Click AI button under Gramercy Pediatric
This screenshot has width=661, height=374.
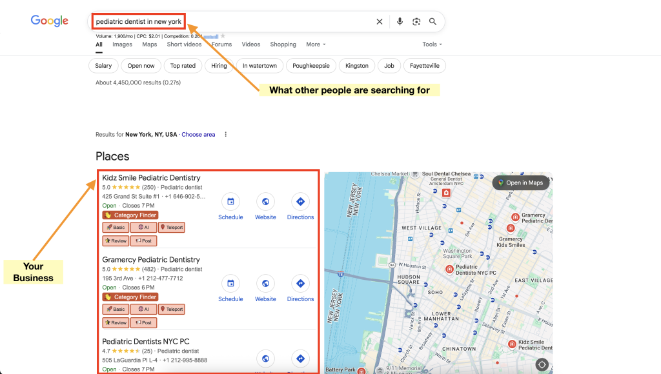144,309
